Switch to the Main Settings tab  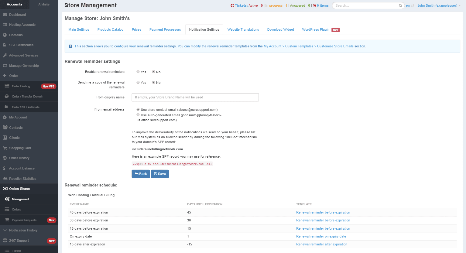click(x=79, y=29)
